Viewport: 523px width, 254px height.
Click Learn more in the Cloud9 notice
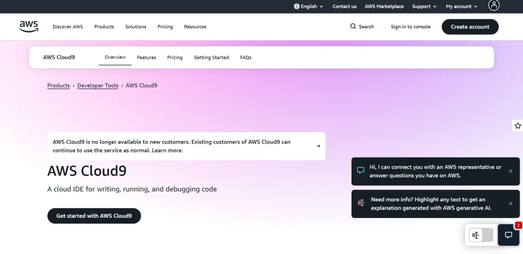click(167, 151)
